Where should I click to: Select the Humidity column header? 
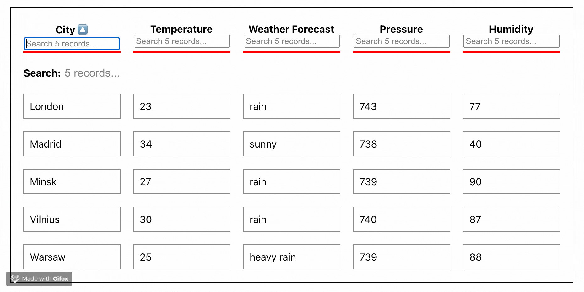click(x=511, y=29)
